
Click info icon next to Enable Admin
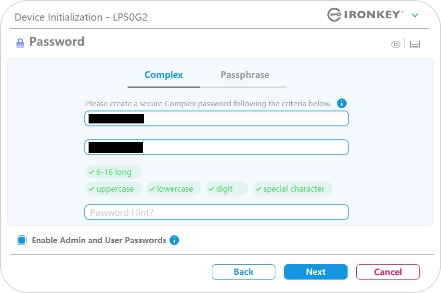pyautogui.click(x=174, y=240)
